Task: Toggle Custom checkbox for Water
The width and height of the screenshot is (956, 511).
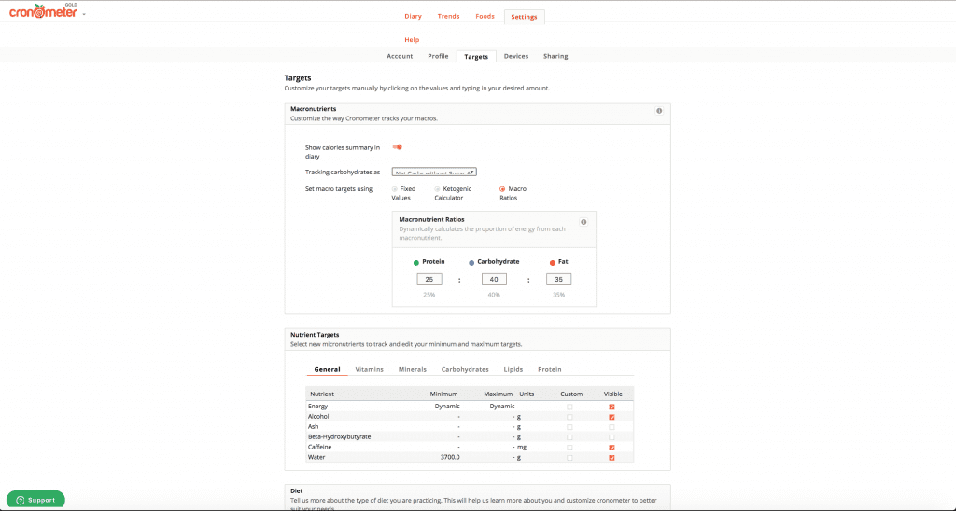Action: 569,458
